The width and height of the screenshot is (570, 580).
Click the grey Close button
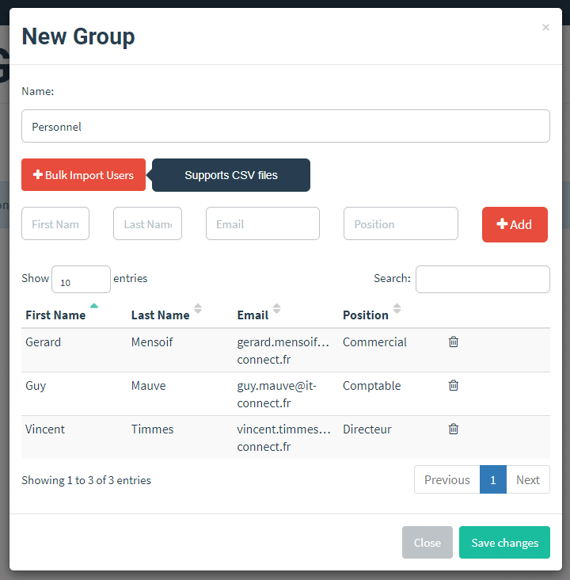(427, 543)
